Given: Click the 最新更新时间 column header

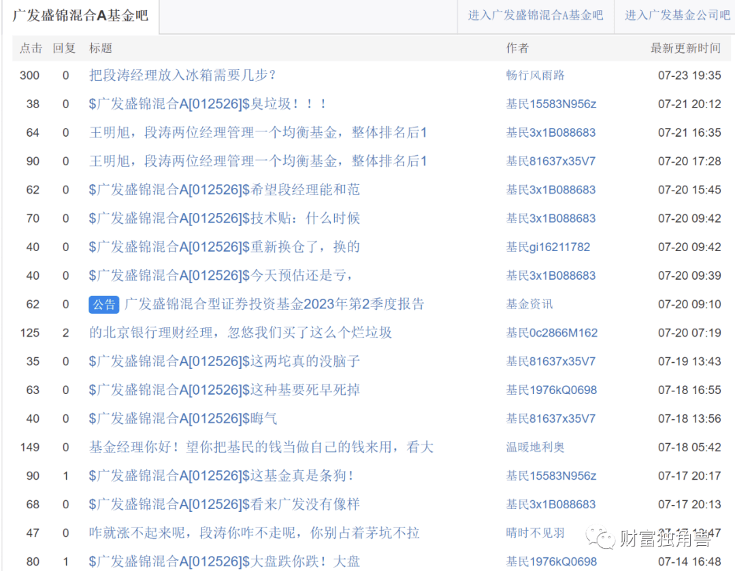Looking at the screenshot, I should click(x=686, y=48).
